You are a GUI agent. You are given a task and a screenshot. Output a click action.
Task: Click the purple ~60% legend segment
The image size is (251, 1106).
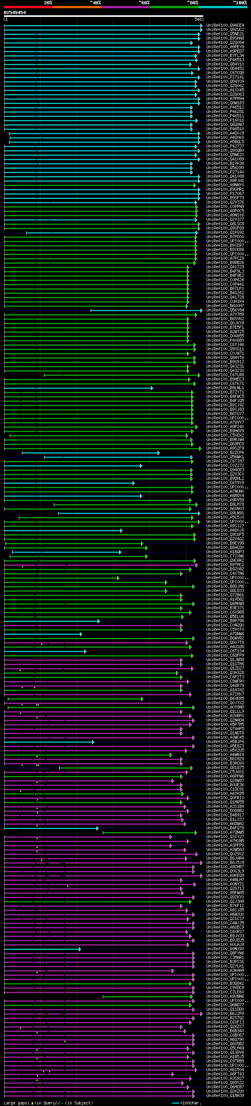[126, 7]
